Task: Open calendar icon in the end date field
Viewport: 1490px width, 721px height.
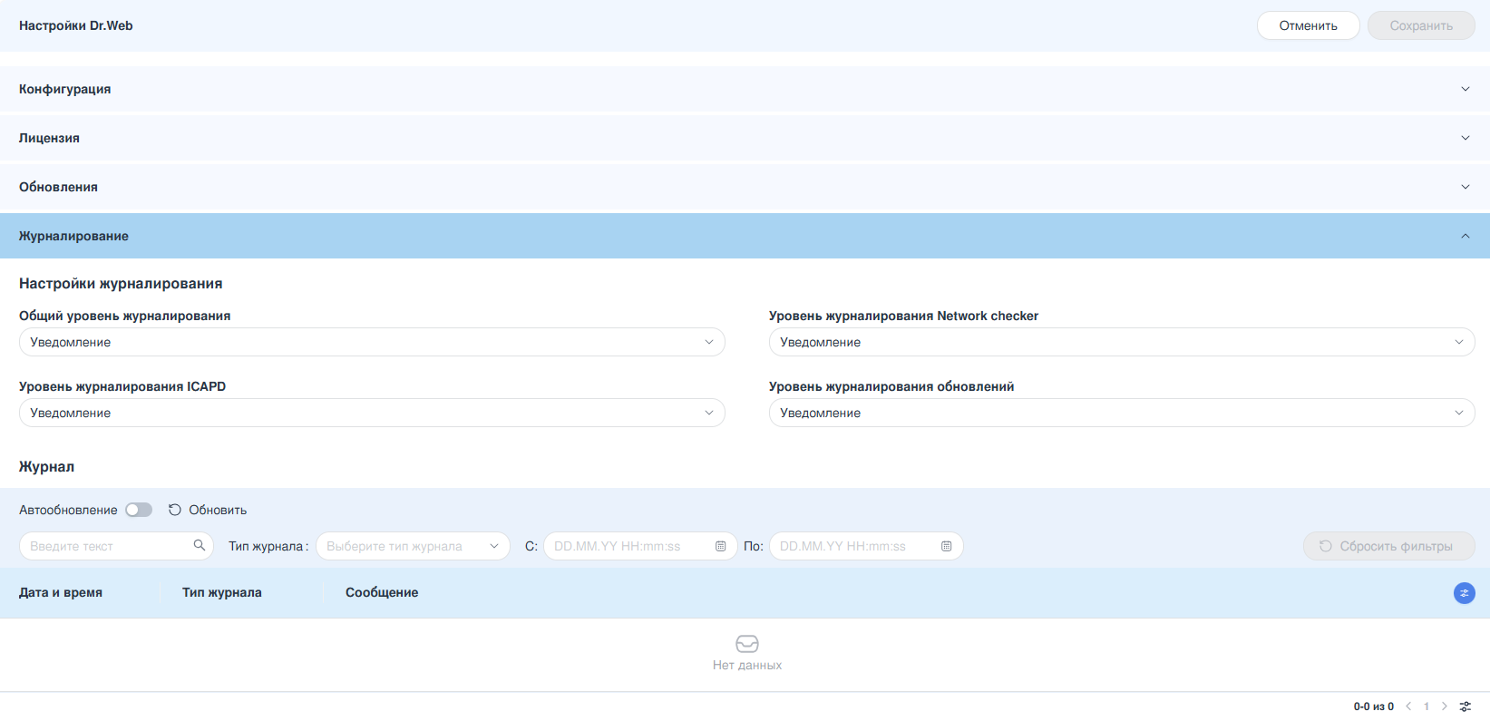Action: click(946, 546)
